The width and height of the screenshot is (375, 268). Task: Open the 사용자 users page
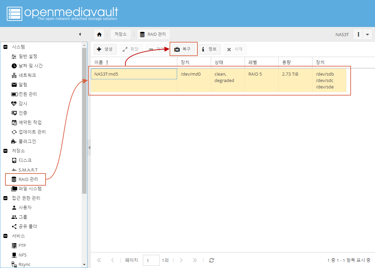point(22,208)
